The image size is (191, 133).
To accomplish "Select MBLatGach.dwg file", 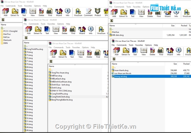I will click(x=57, y=79).
